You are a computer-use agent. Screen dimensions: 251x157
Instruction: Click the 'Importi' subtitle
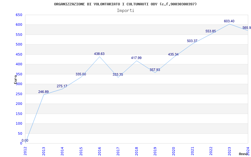125,11
